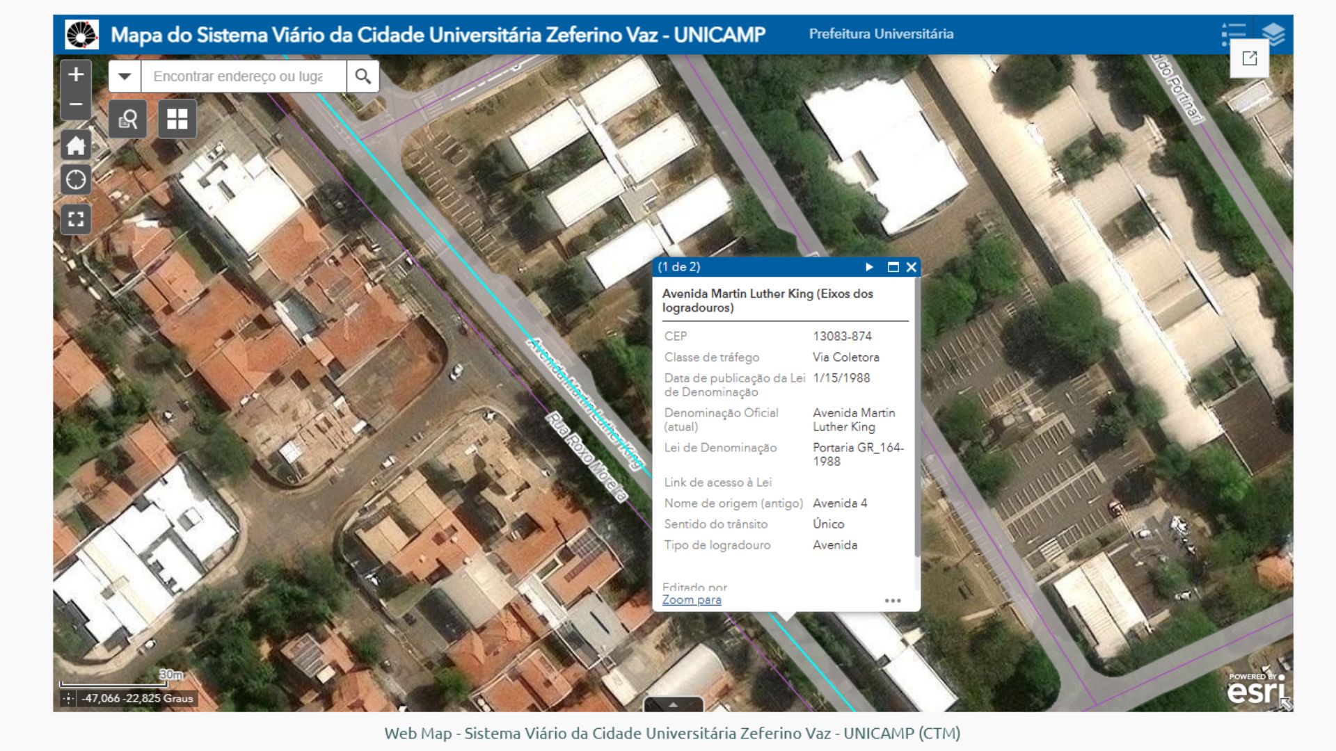
Task: Open the query search widget
Action: 128,120
